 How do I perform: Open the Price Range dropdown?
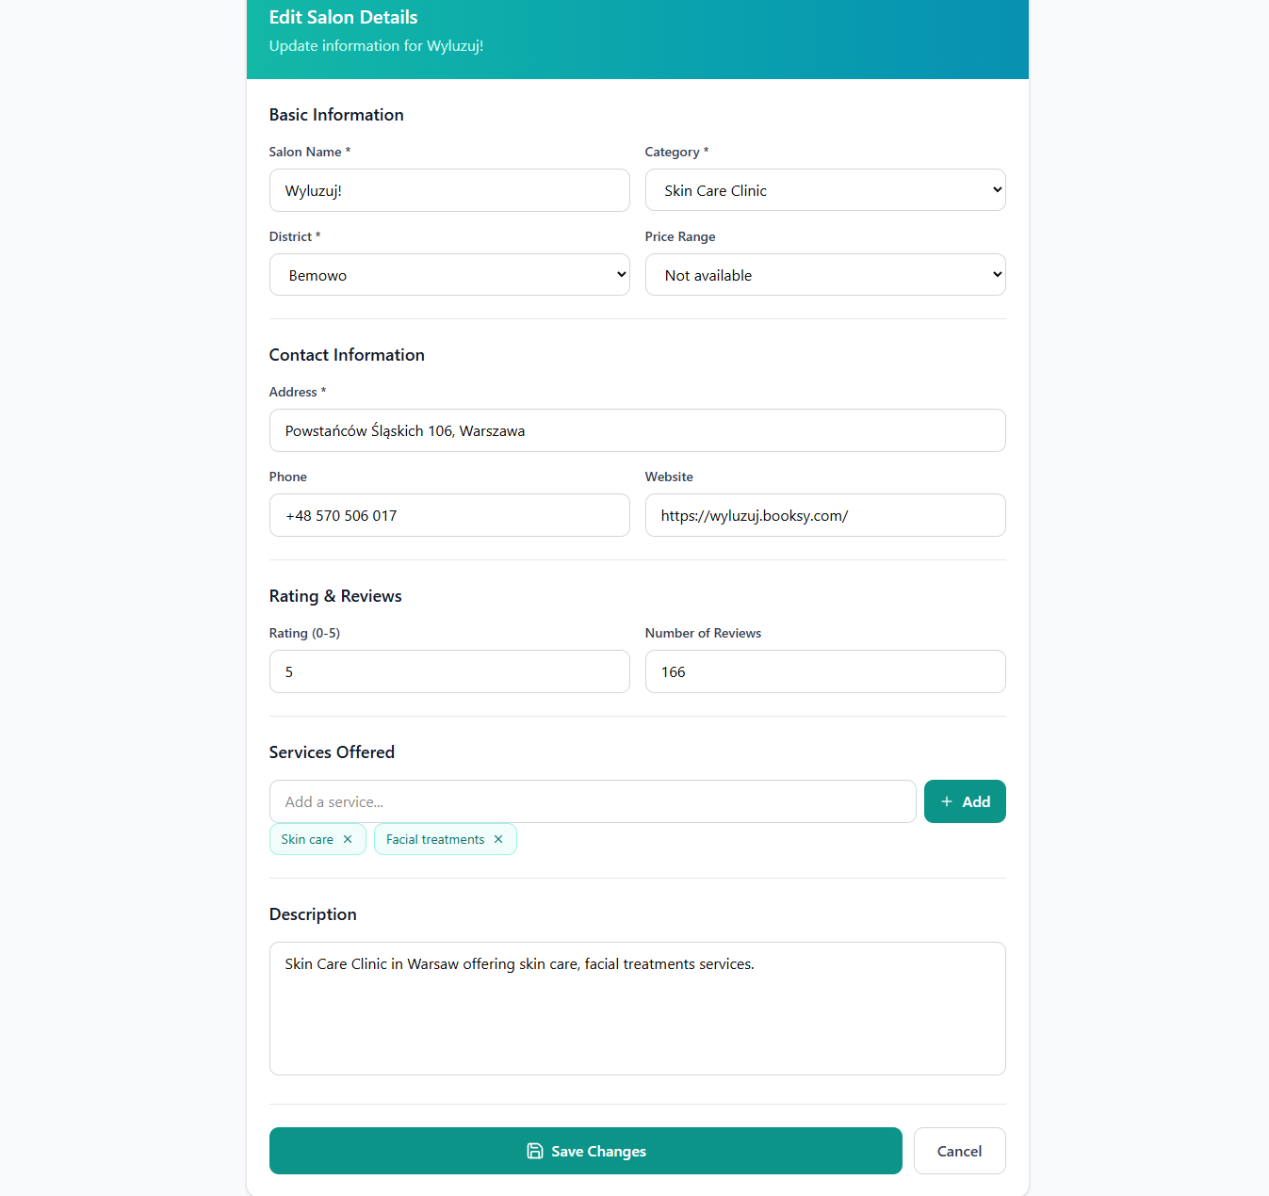(825, 275)
